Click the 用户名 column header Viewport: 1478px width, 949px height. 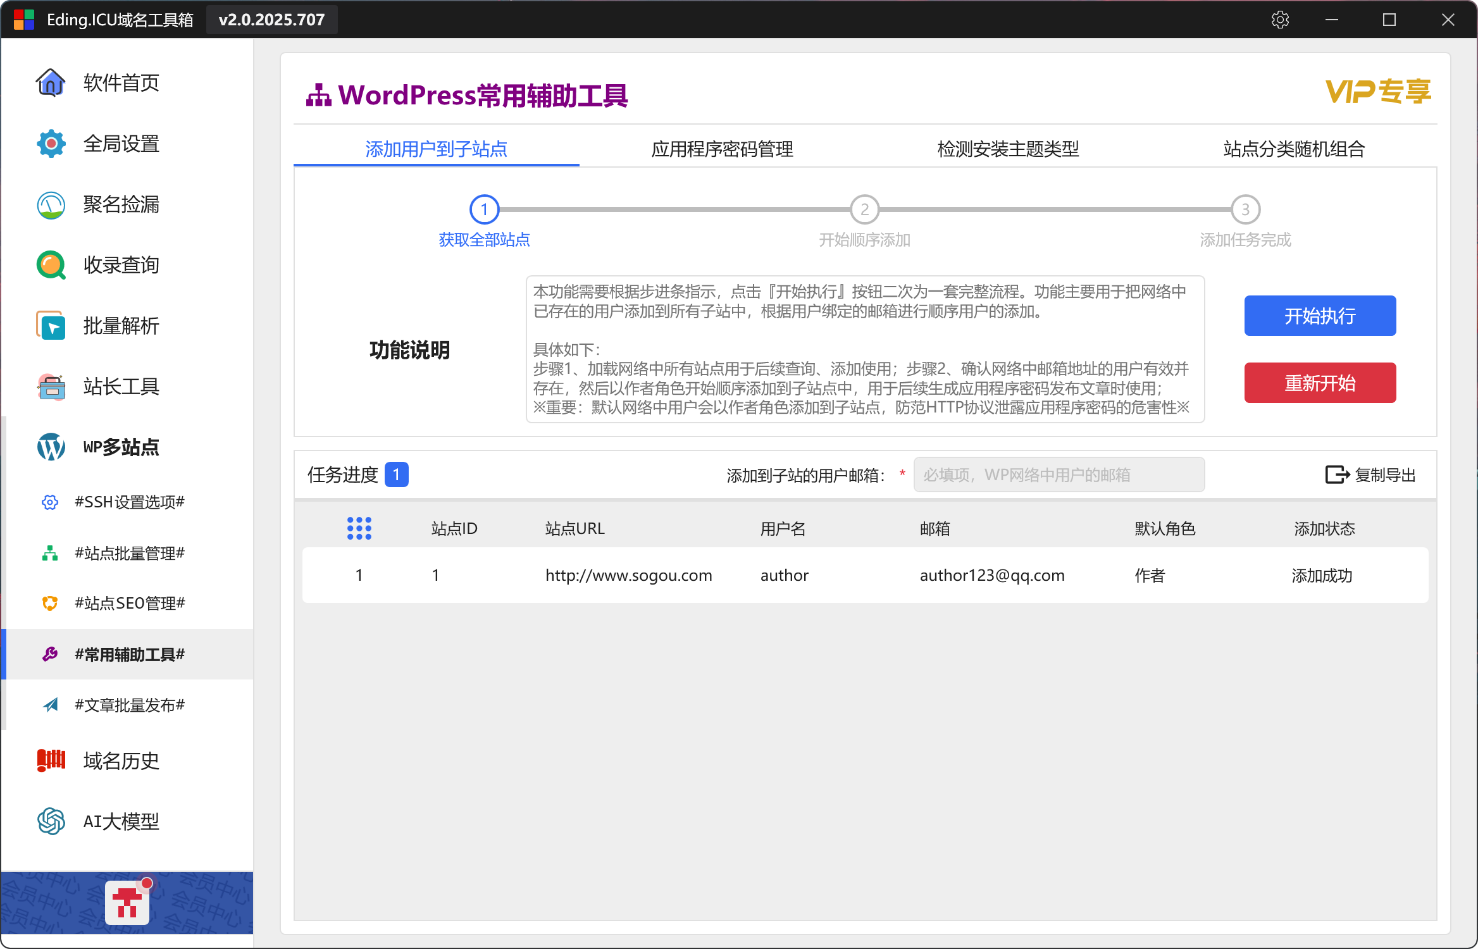point(783,528)
